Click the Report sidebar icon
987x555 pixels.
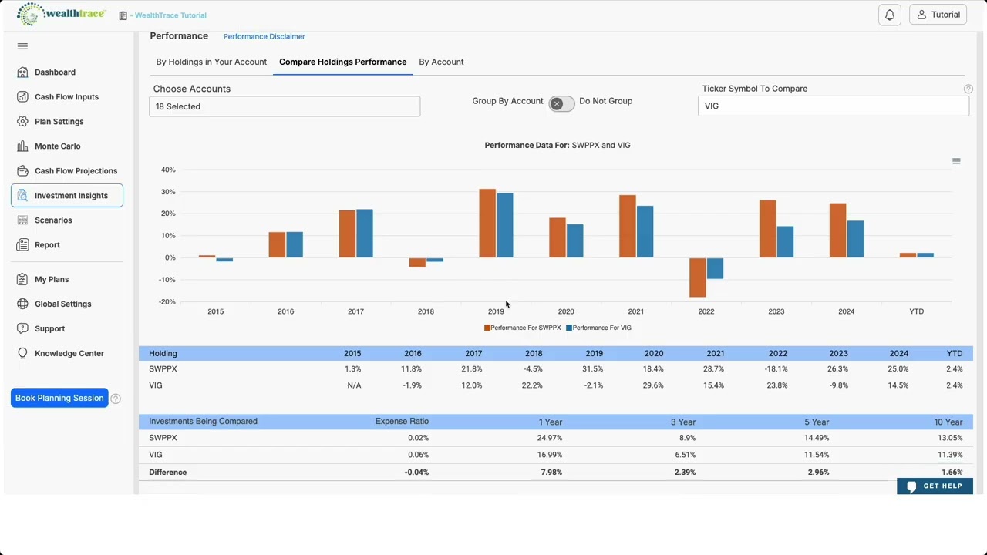tap(22, 245)
